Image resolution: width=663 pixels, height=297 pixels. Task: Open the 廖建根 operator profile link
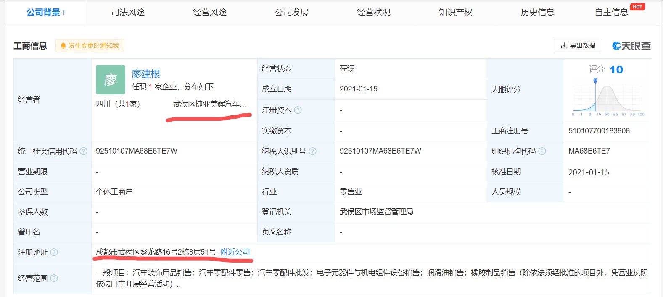coord(146,74)
